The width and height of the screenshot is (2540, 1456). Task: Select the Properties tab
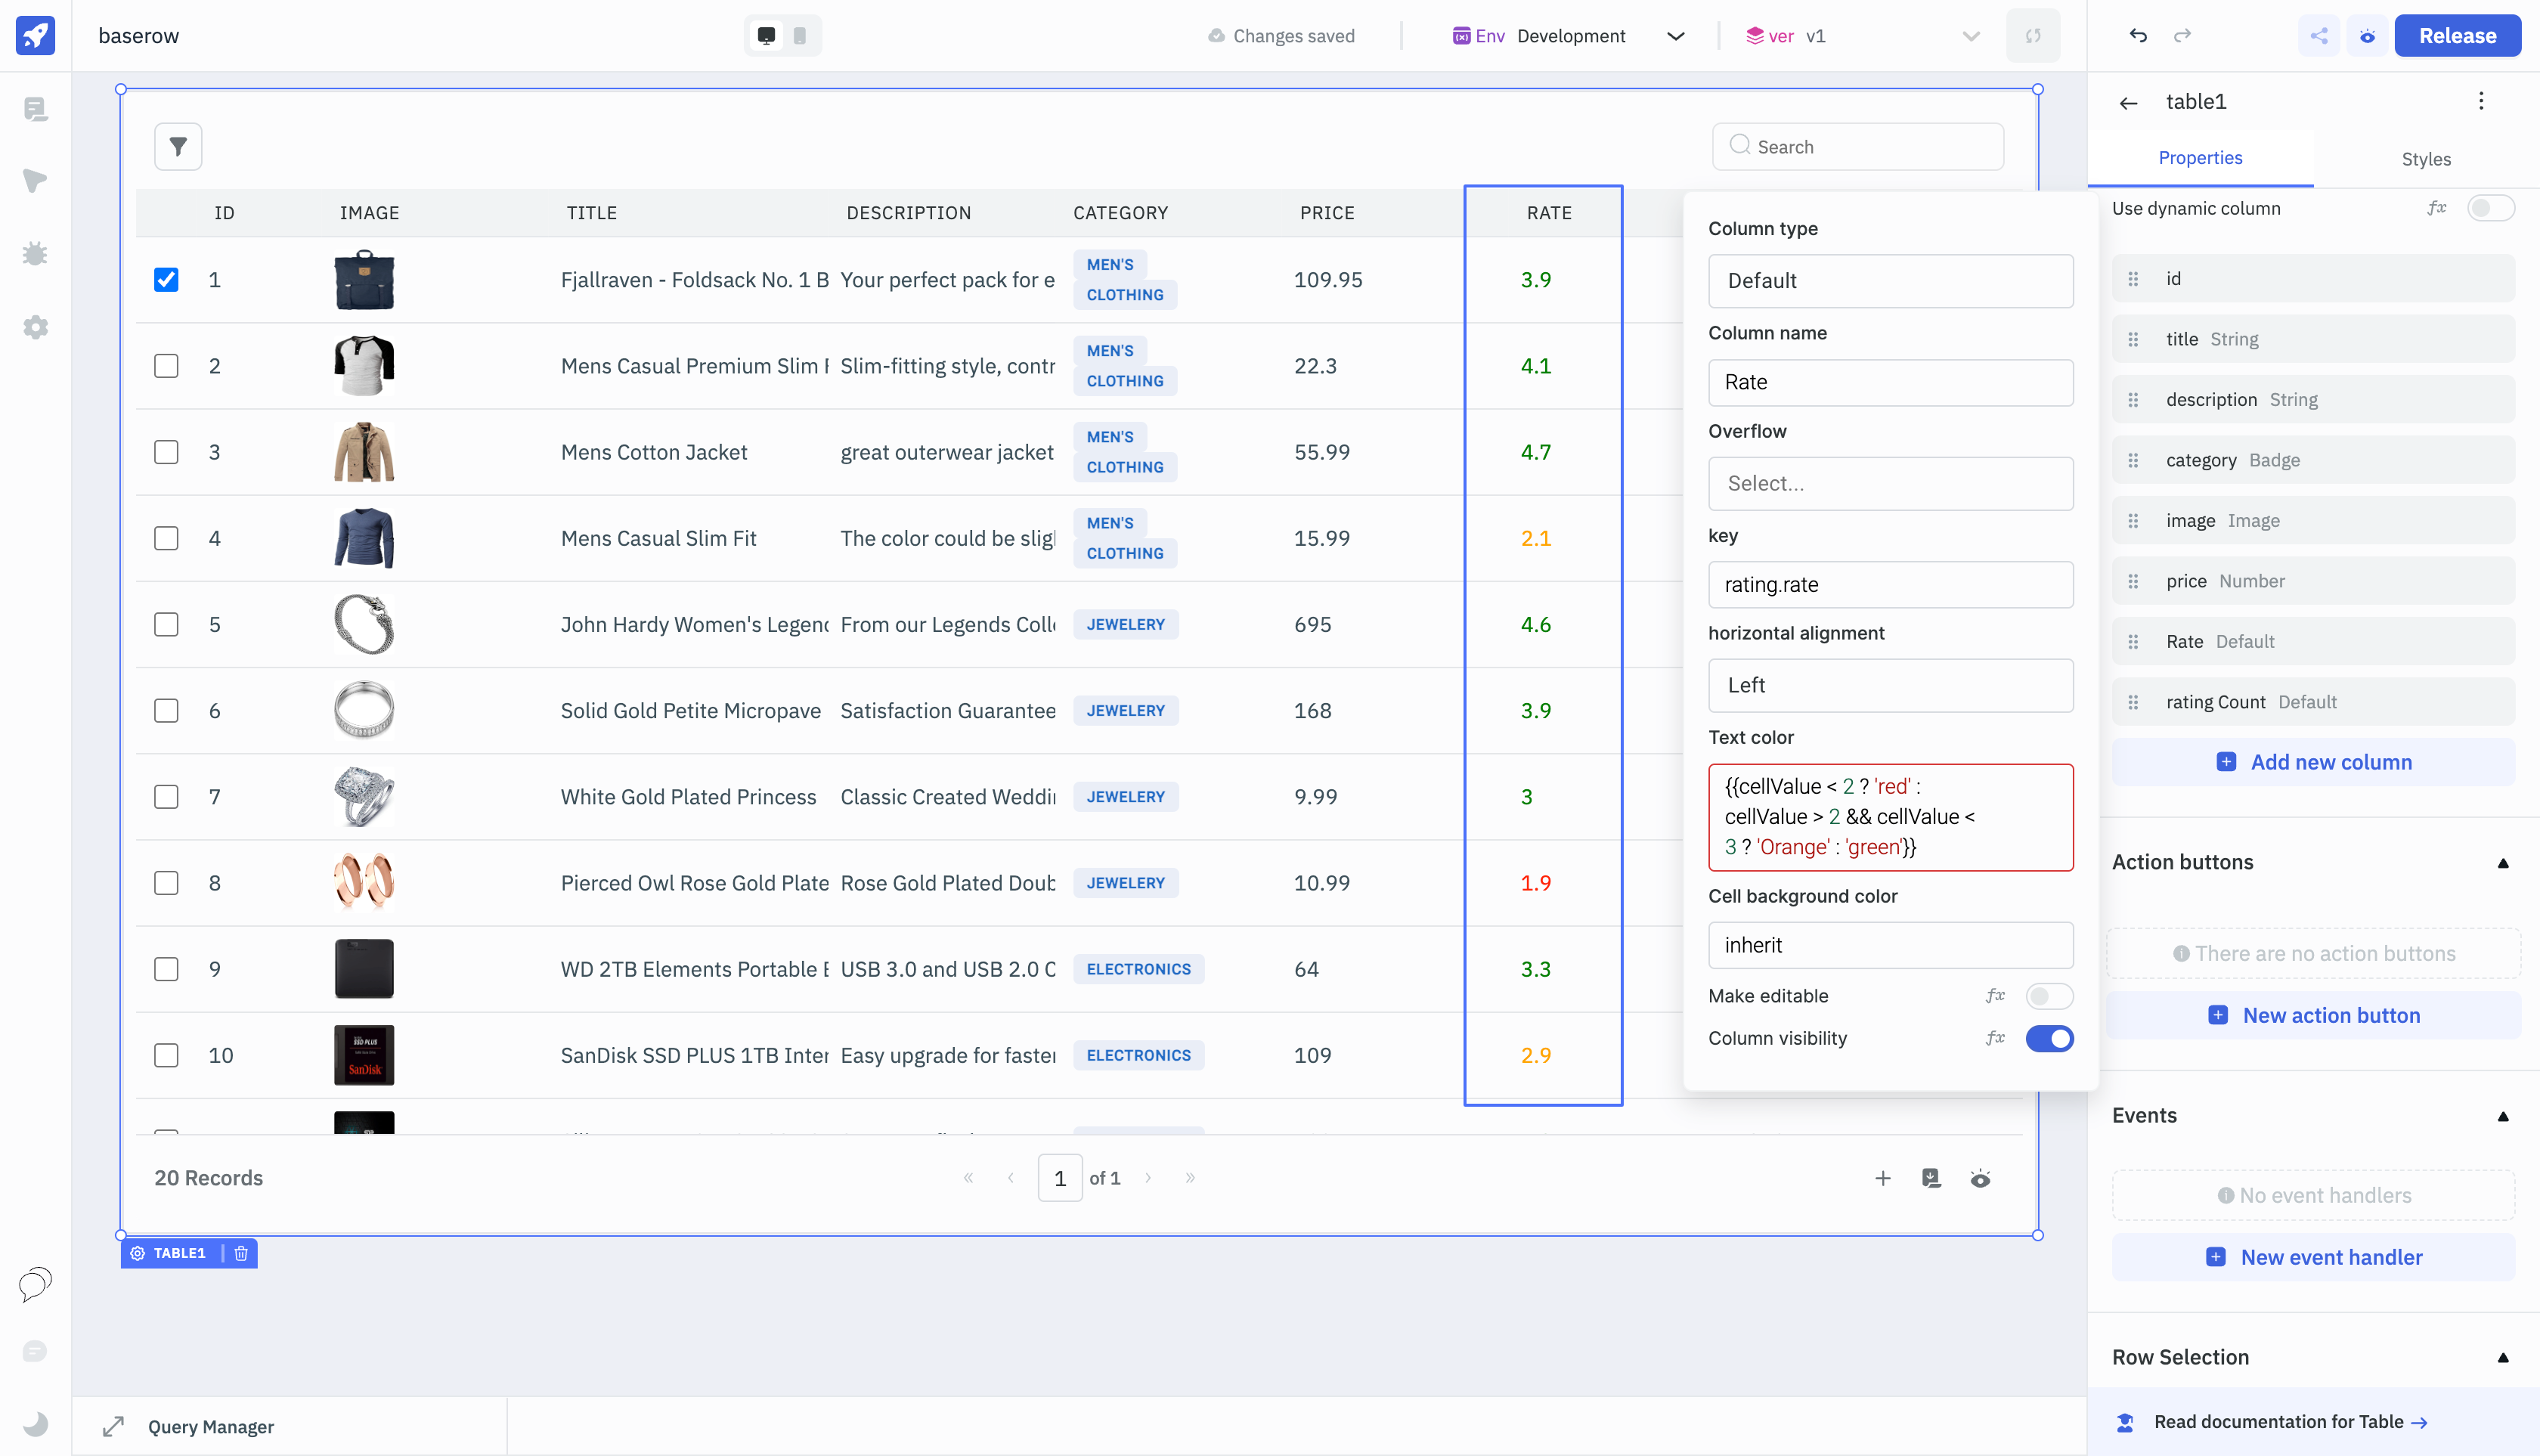click(x=2200, y=158)
